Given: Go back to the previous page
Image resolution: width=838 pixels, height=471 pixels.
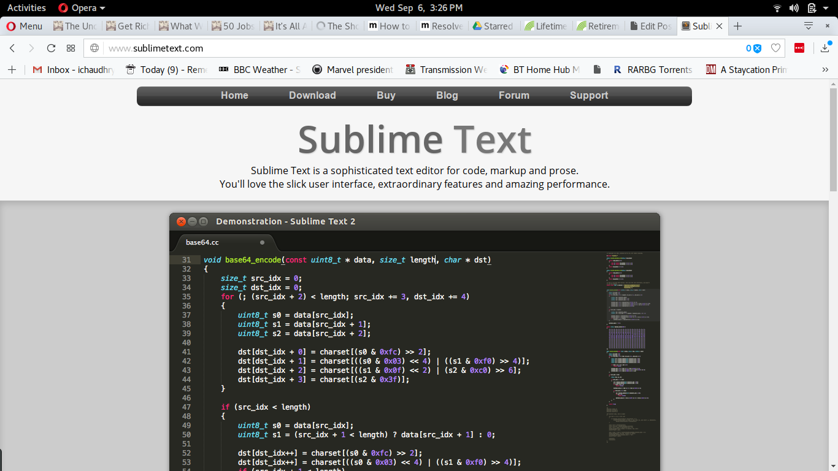Looking at the screenshot, I should pyautogui.click(x=12, y=48).
